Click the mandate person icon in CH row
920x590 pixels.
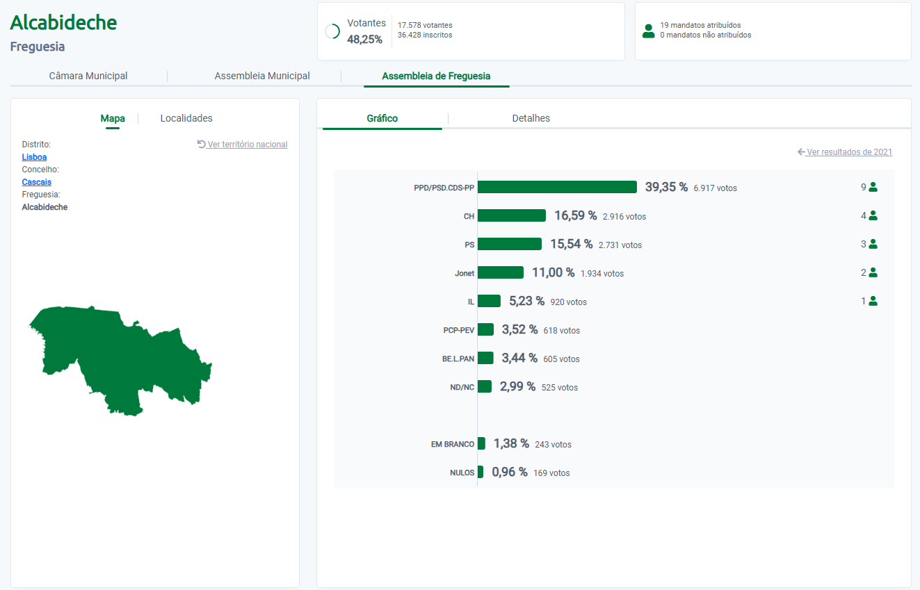point(873,215)
